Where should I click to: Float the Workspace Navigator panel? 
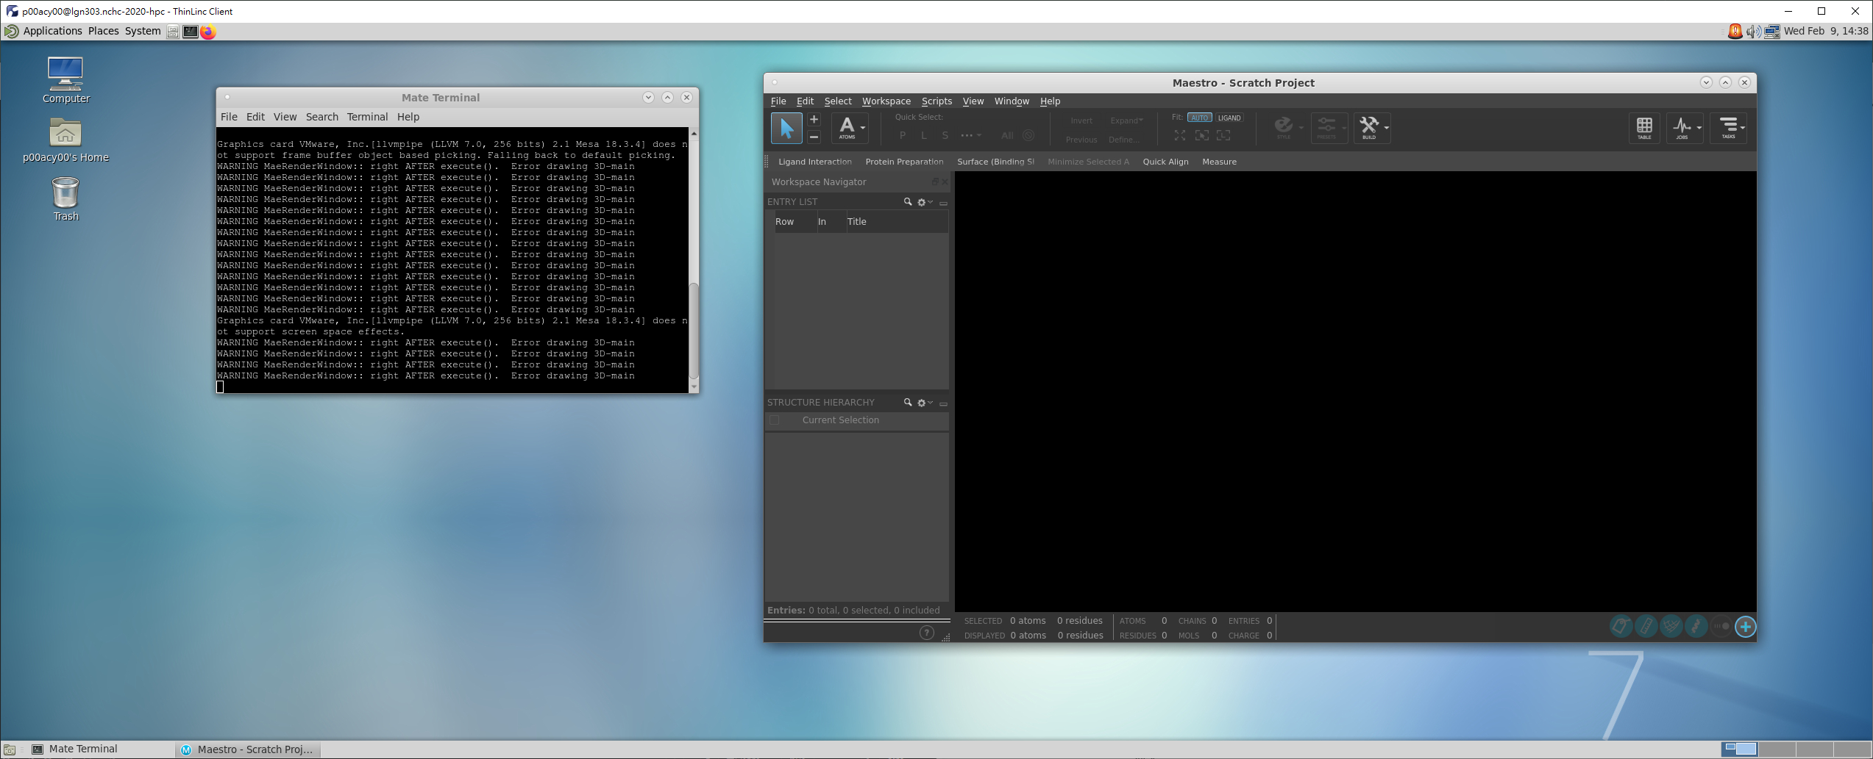[935, 181]
